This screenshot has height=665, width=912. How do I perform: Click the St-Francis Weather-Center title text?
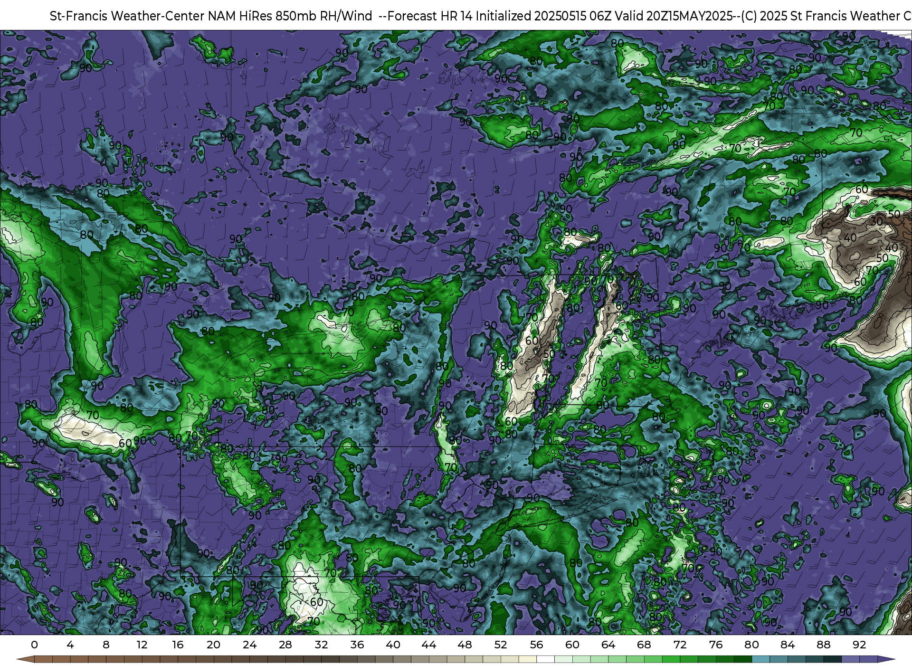pos(127,16)
